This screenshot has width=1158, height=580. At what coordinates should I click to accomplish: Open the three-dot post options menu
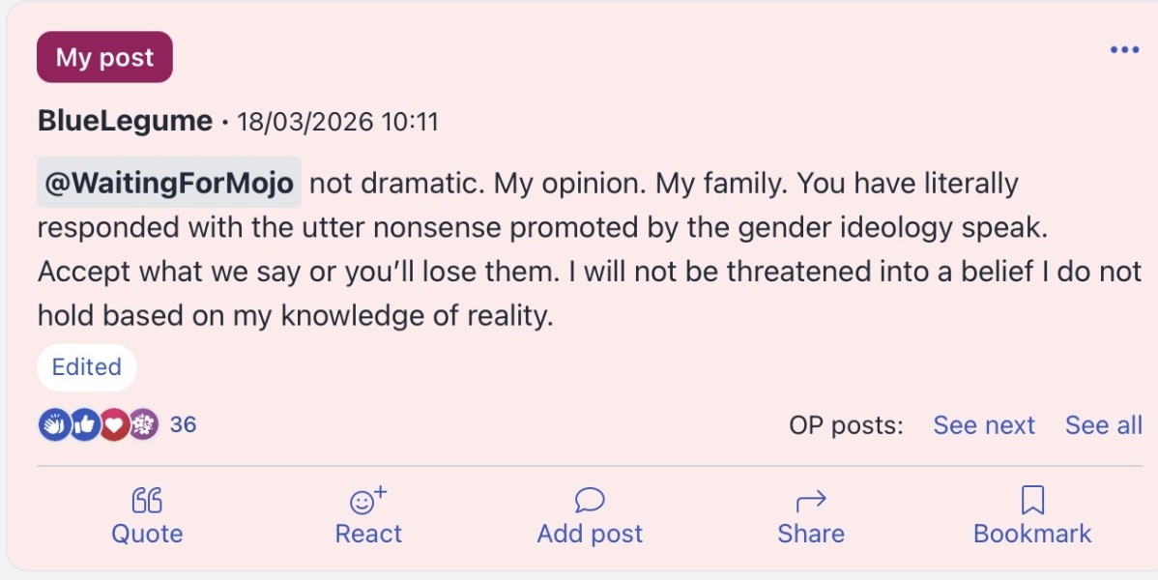point(1124,50)
